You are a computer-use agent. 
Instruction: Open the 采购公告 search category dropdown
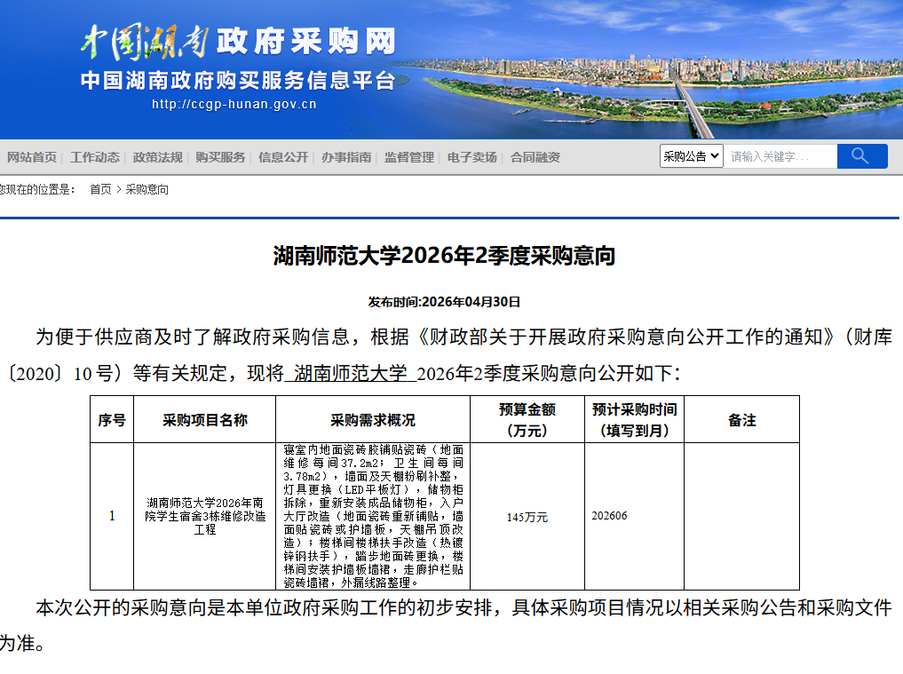click(691, 156)
